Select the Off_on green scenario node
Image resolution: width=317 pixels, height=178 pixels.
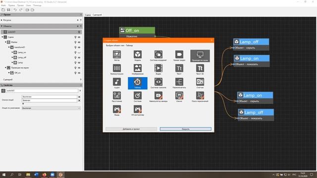coord(137,31)
